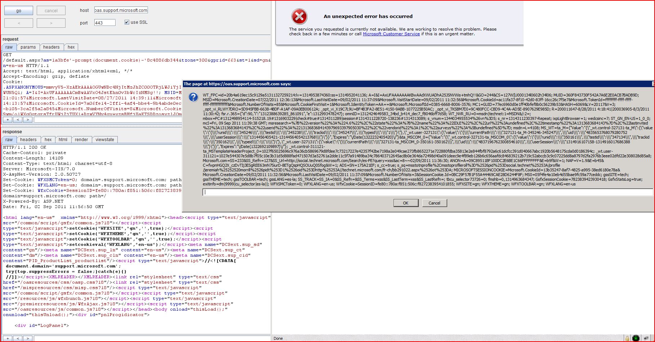The height and width of the screenshot is (342, 655).
Task: Find next match in response search bar
Action: pyautogui.click(x=28, y=338)
